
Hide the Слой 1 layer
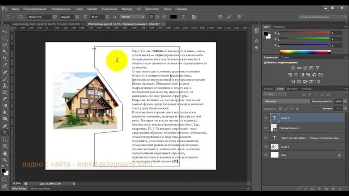click(266, 146)
